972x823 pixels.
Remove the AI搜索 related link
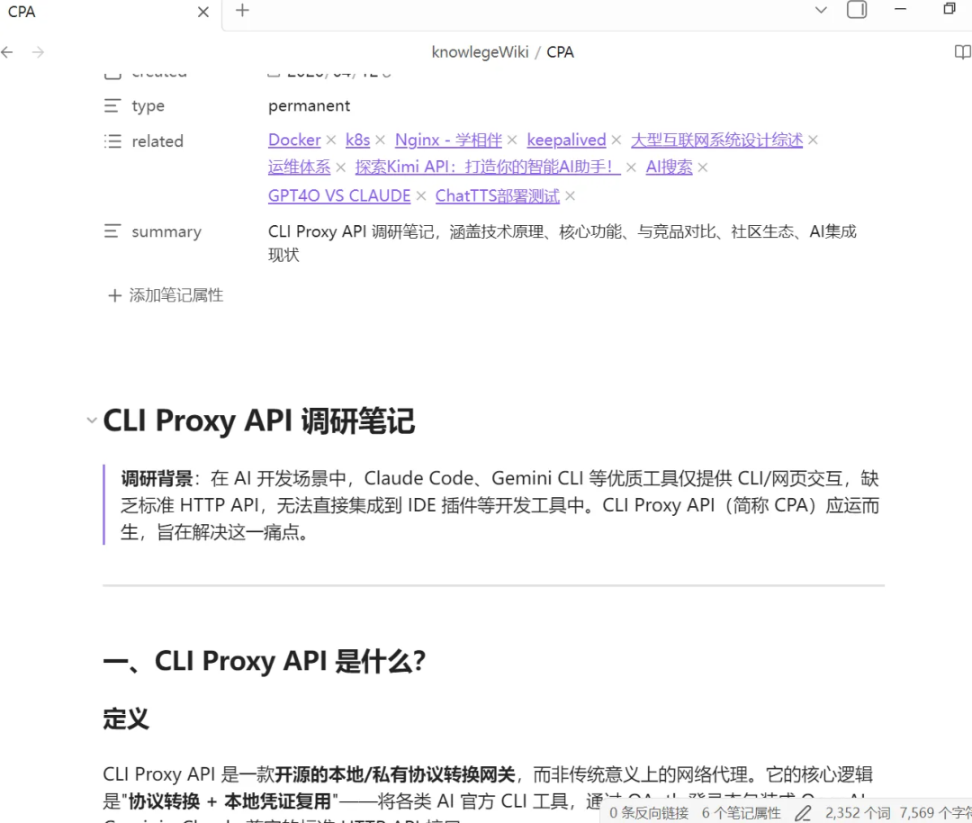pos(702,167)
